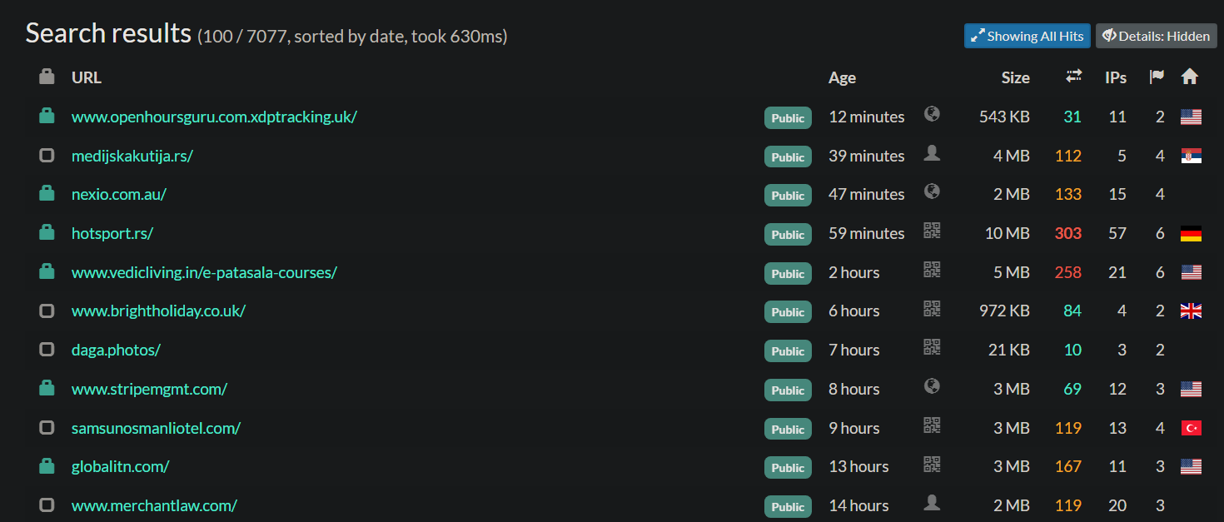This screenshot has height=522, width=1224.
Task: Click the Turkish flag for samsunosmanliotel.com
Action: pos(1191,428)
